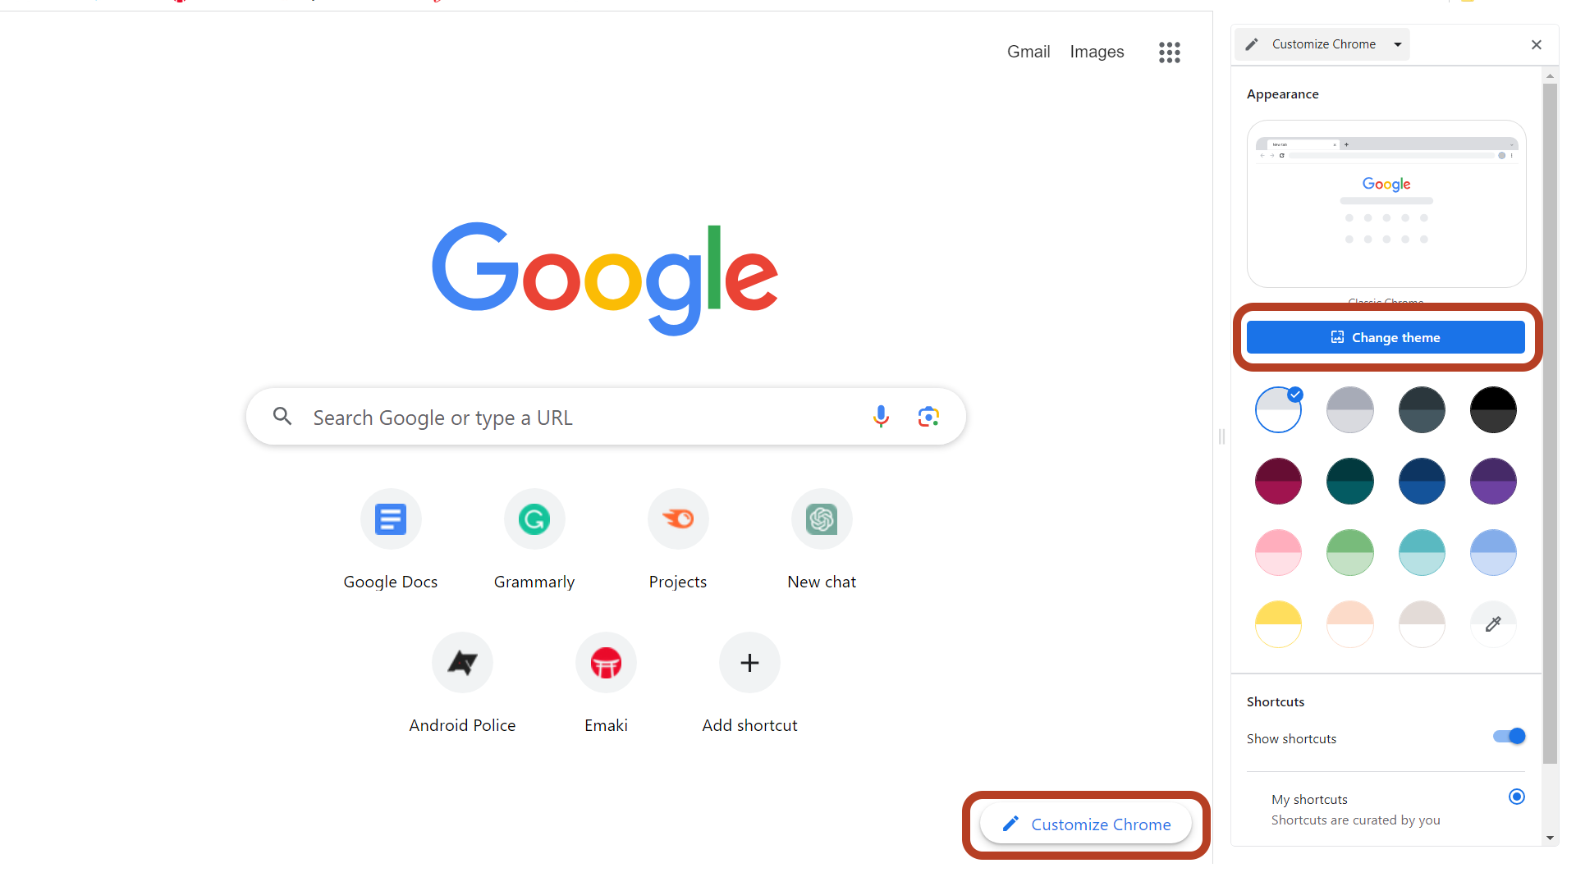Click the Google Docs shortcut icon
This screenshot has height=886, width=1576.
(x=390, y=518)
